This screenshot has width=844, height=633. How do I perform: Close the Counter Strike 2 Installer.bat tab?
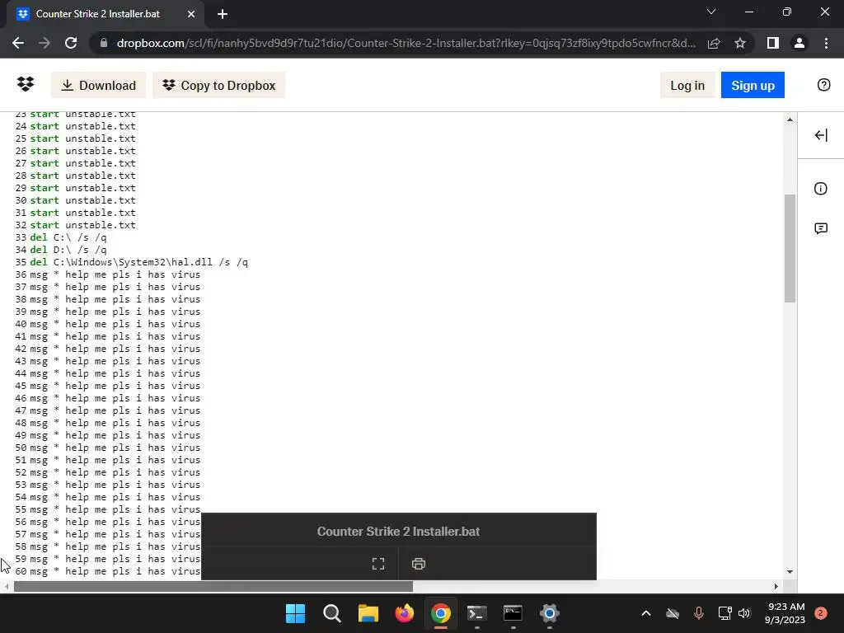point(191,14)
